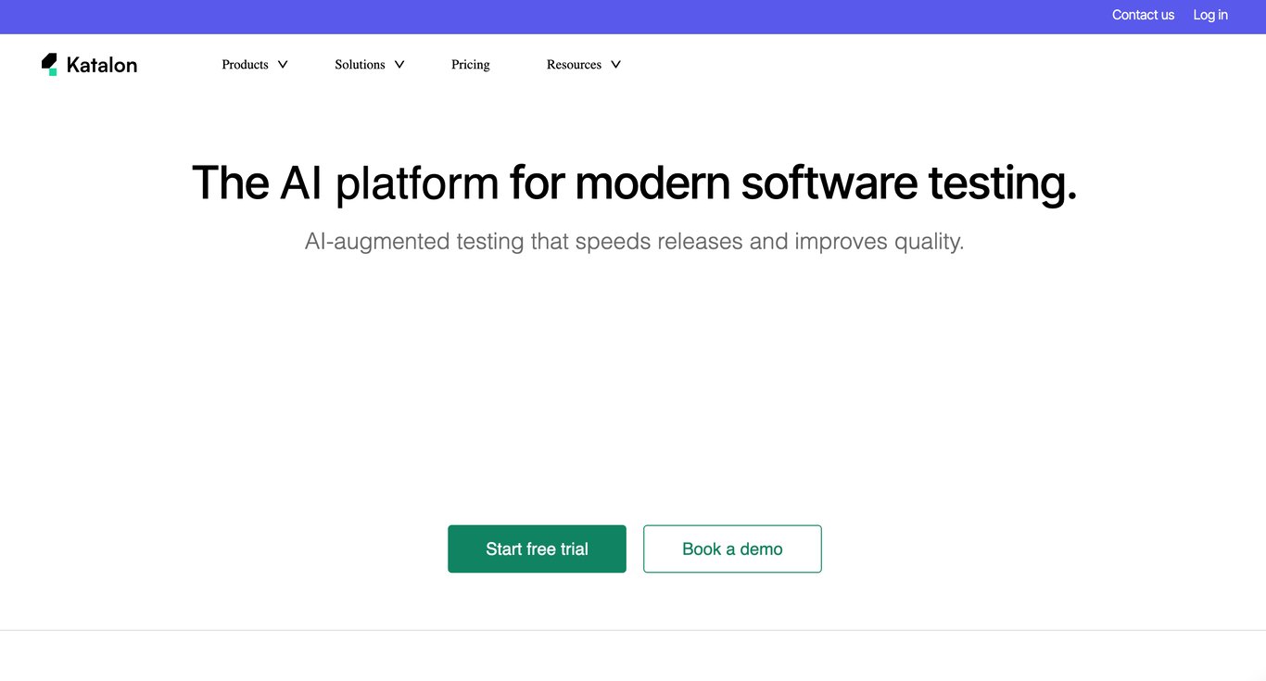Start the free trial
Image resolution: width=1266 pixels, height=681 pixels.
click(x=537, y=549)
